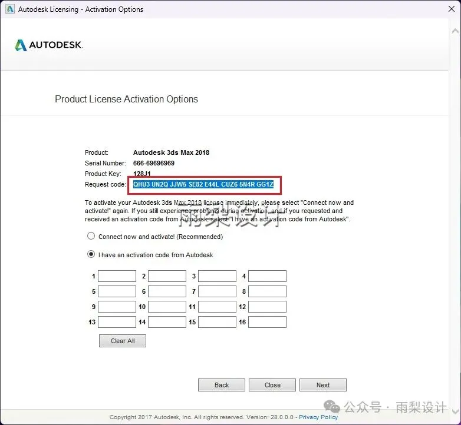
Task: Click activation code field 2
Action: coord(167,276)
